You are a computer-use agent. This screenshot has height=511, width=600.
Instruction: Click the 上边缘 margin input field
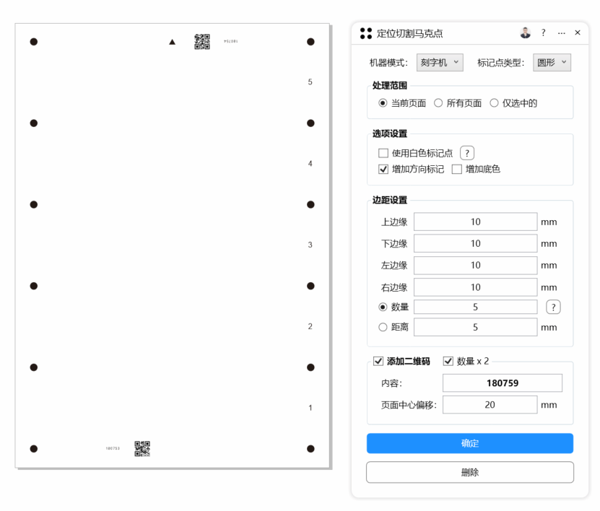[x=475, y=222]
